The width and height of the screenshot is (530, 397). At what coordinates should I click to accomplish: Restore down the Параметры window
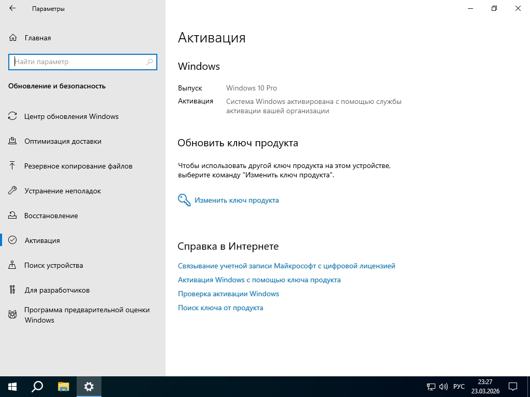(x=494, y=8)
